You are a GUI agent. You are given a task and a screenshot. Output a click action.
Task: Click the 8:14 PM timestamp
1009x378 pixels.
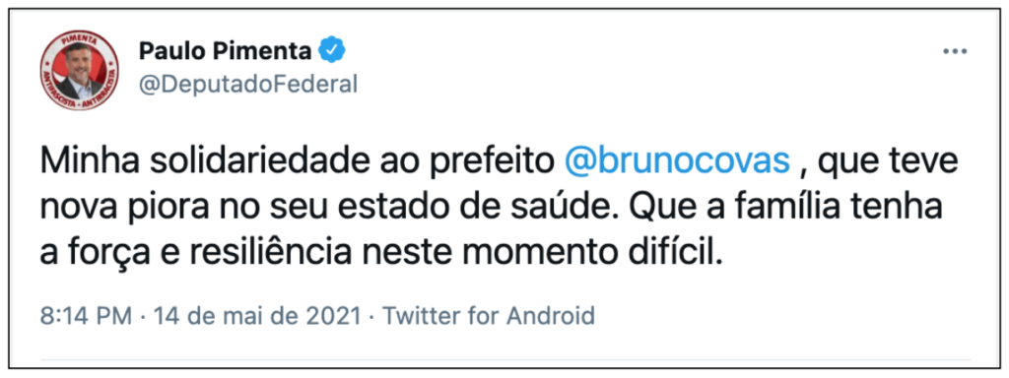[87, 316]
